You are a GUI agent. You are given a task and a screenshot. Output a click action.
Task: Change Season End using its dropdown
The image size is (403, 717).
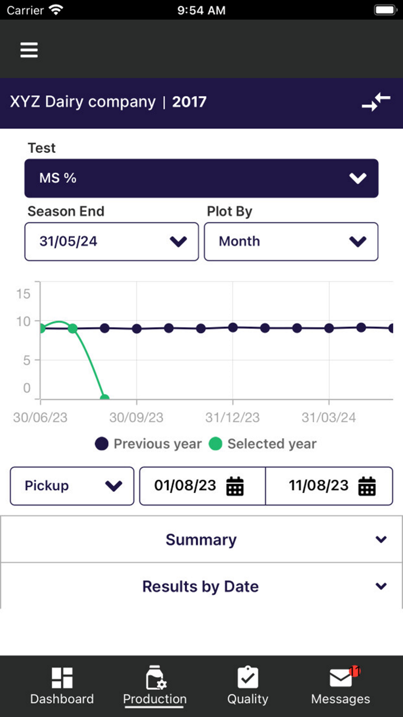111,241
